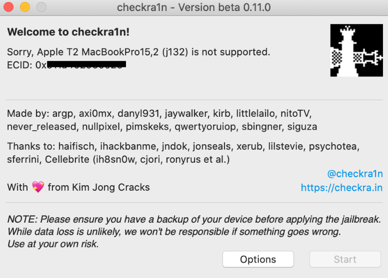This screenshot has width=388, height=278.
Task: Close the checkra1n window with red button
Action: pos(8,7)
